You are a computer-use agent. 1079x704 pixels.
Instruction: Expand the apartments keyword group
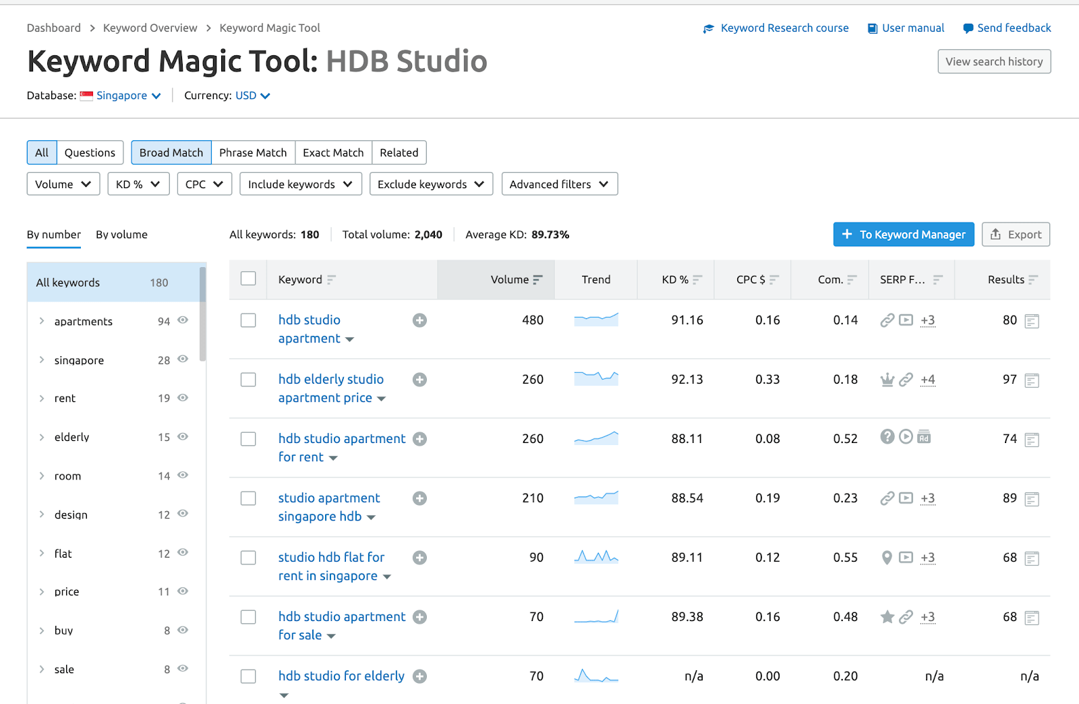pyautogui.click(x=42, y=321)
